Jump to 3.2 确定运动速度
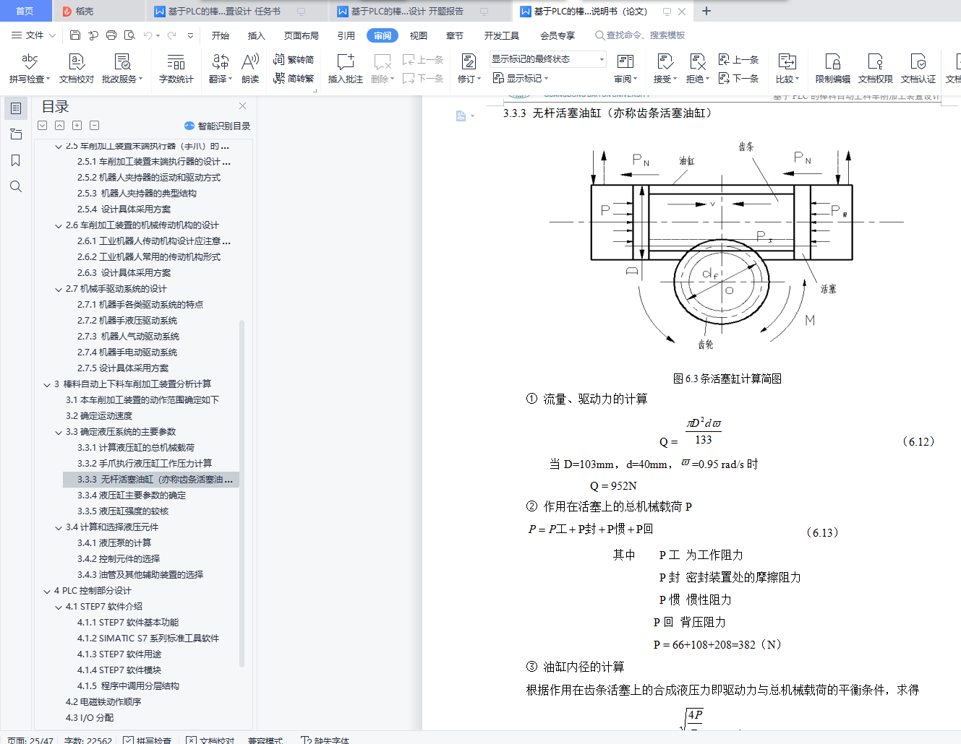This screenshot has width=961, height=744. point(99,416)
